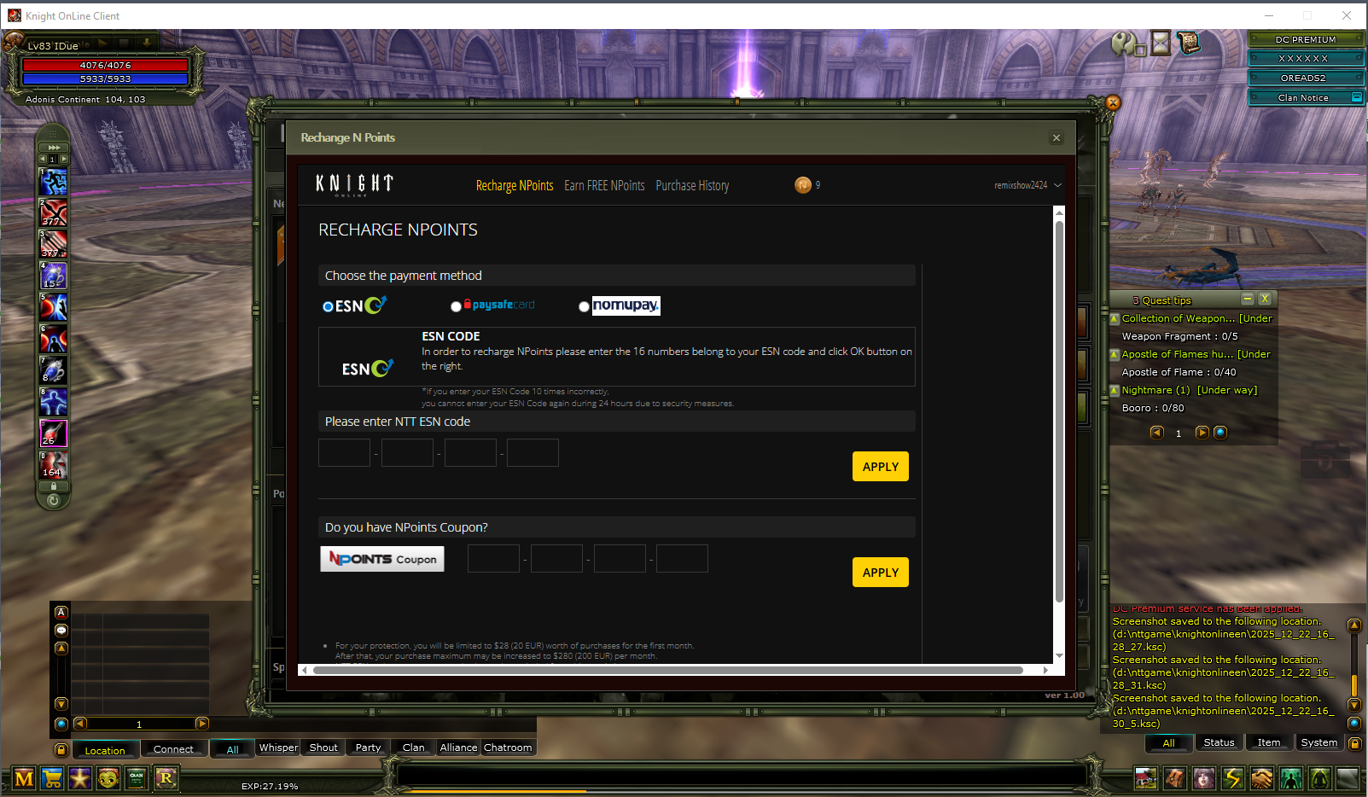Toggle the chat font A button
The height and width of the screenshot is (797, 1368).
[61, 612]
